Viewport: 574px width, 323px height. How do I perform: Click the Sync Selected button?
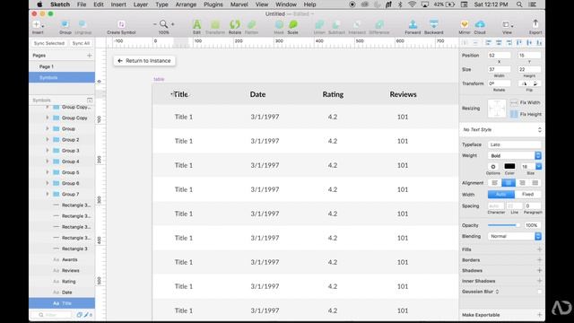tap(49, 43)
